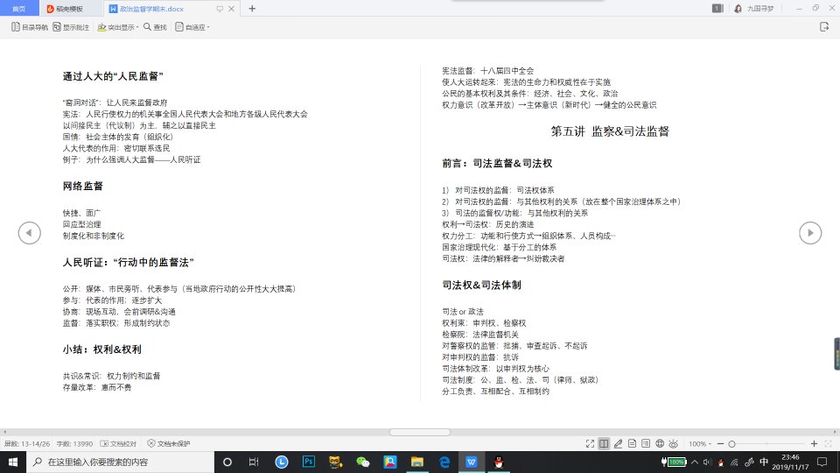Screen dimensions: 840x473
Task: Click the 文档未保护 protection status
Action: click(x=169, y=443)
